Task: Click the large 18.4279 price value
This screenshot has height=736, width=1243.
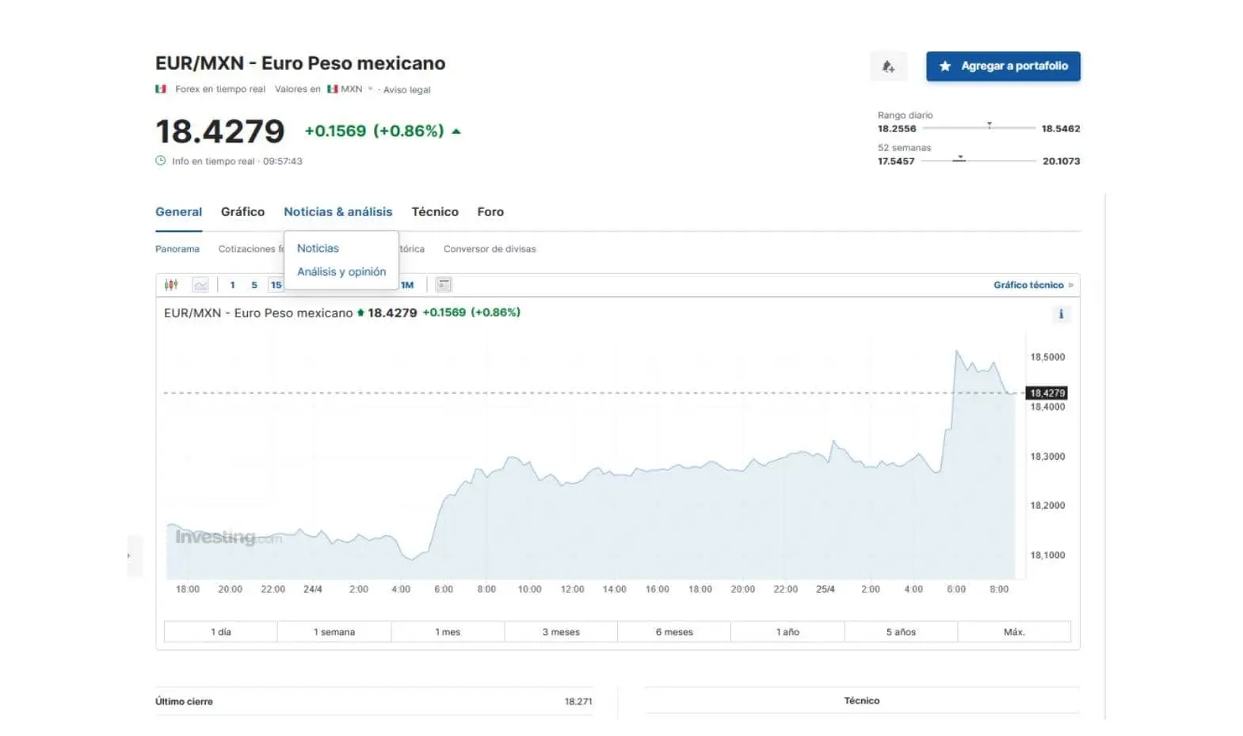Action: click(x=219, y=131)
